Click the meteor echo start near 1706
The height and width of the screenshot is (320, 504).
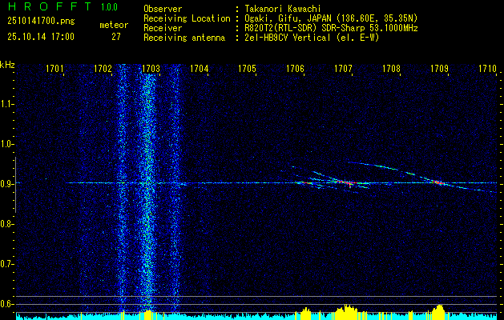click(304, 183)
